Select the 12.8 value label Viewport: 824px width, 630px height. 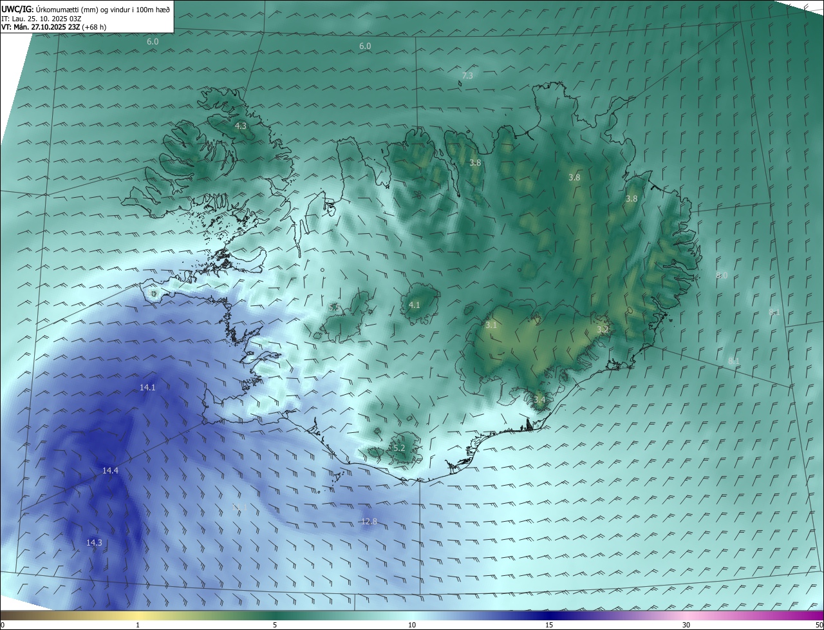tap(369, 522)
